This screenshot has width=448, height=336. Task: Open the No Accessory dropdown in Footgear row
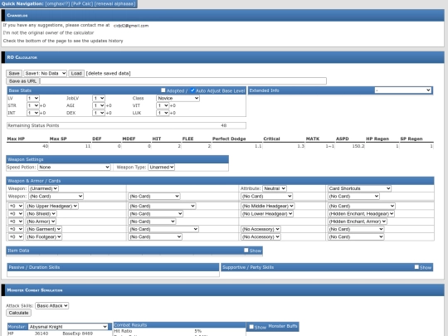[261, 236]
